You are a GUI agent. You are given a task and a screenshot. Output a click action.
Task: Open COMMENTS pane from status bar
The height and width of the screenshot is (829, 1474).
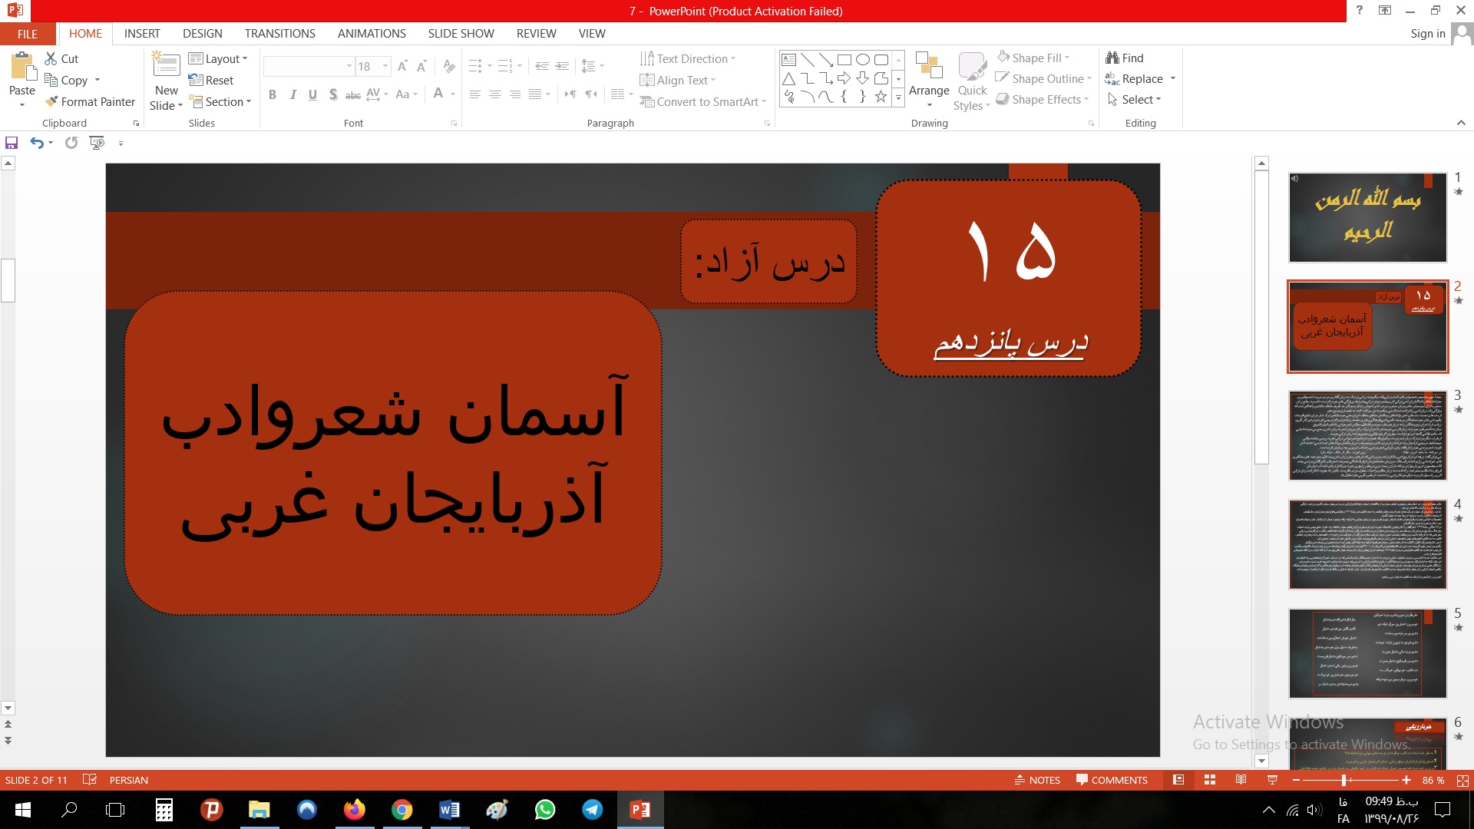(1112, 780)
